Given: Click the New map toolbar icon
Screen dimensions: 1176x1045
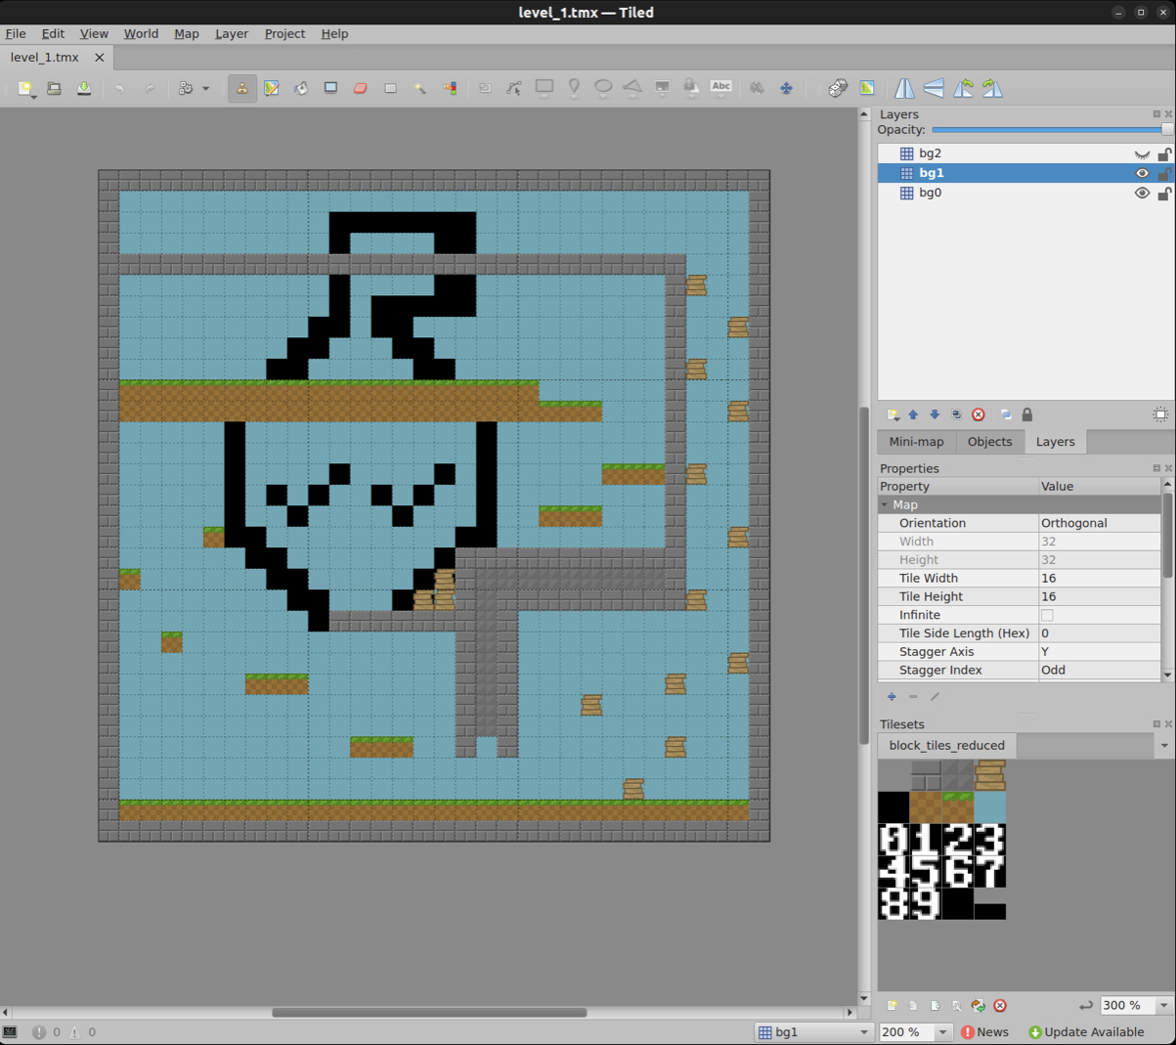Looking at the screenshot, I should click(x=25, y=88).
